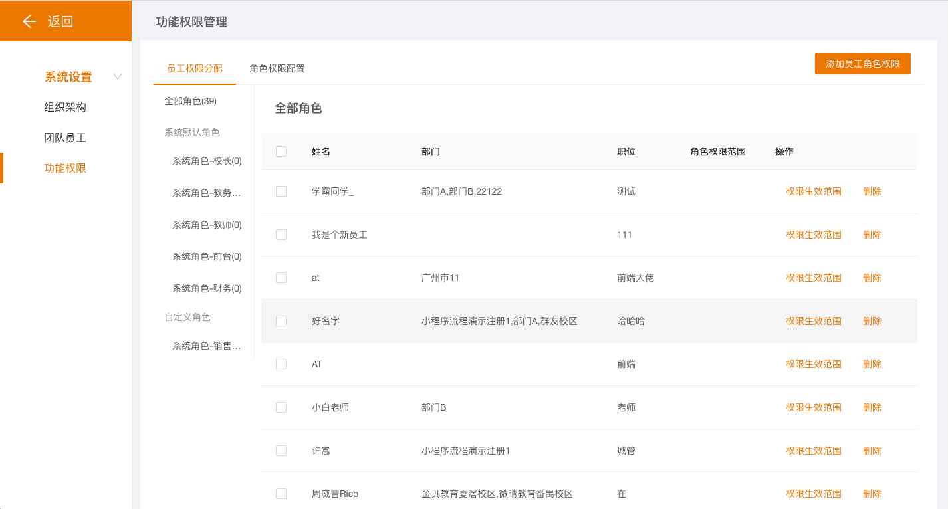This screenshot has width=948, height=509.
Task: Click 删除 for 周威曹Rico
Action: tap(872, 494)
